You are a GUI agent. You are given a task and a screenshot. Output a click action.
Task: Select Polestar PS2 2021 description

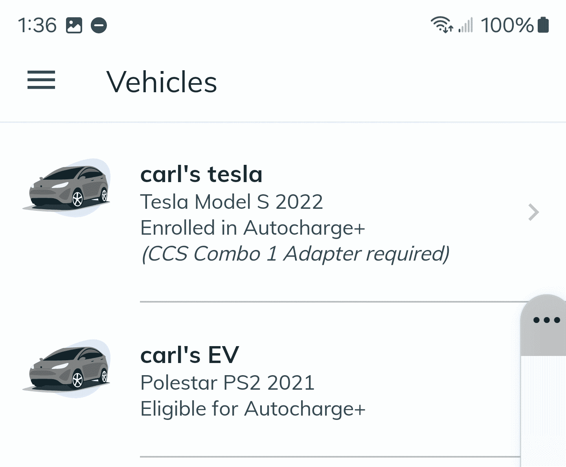(228, 383)
